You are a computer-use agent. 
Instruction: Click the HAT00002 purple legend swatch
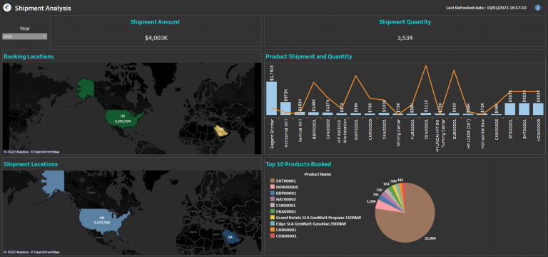pos(273,199)
